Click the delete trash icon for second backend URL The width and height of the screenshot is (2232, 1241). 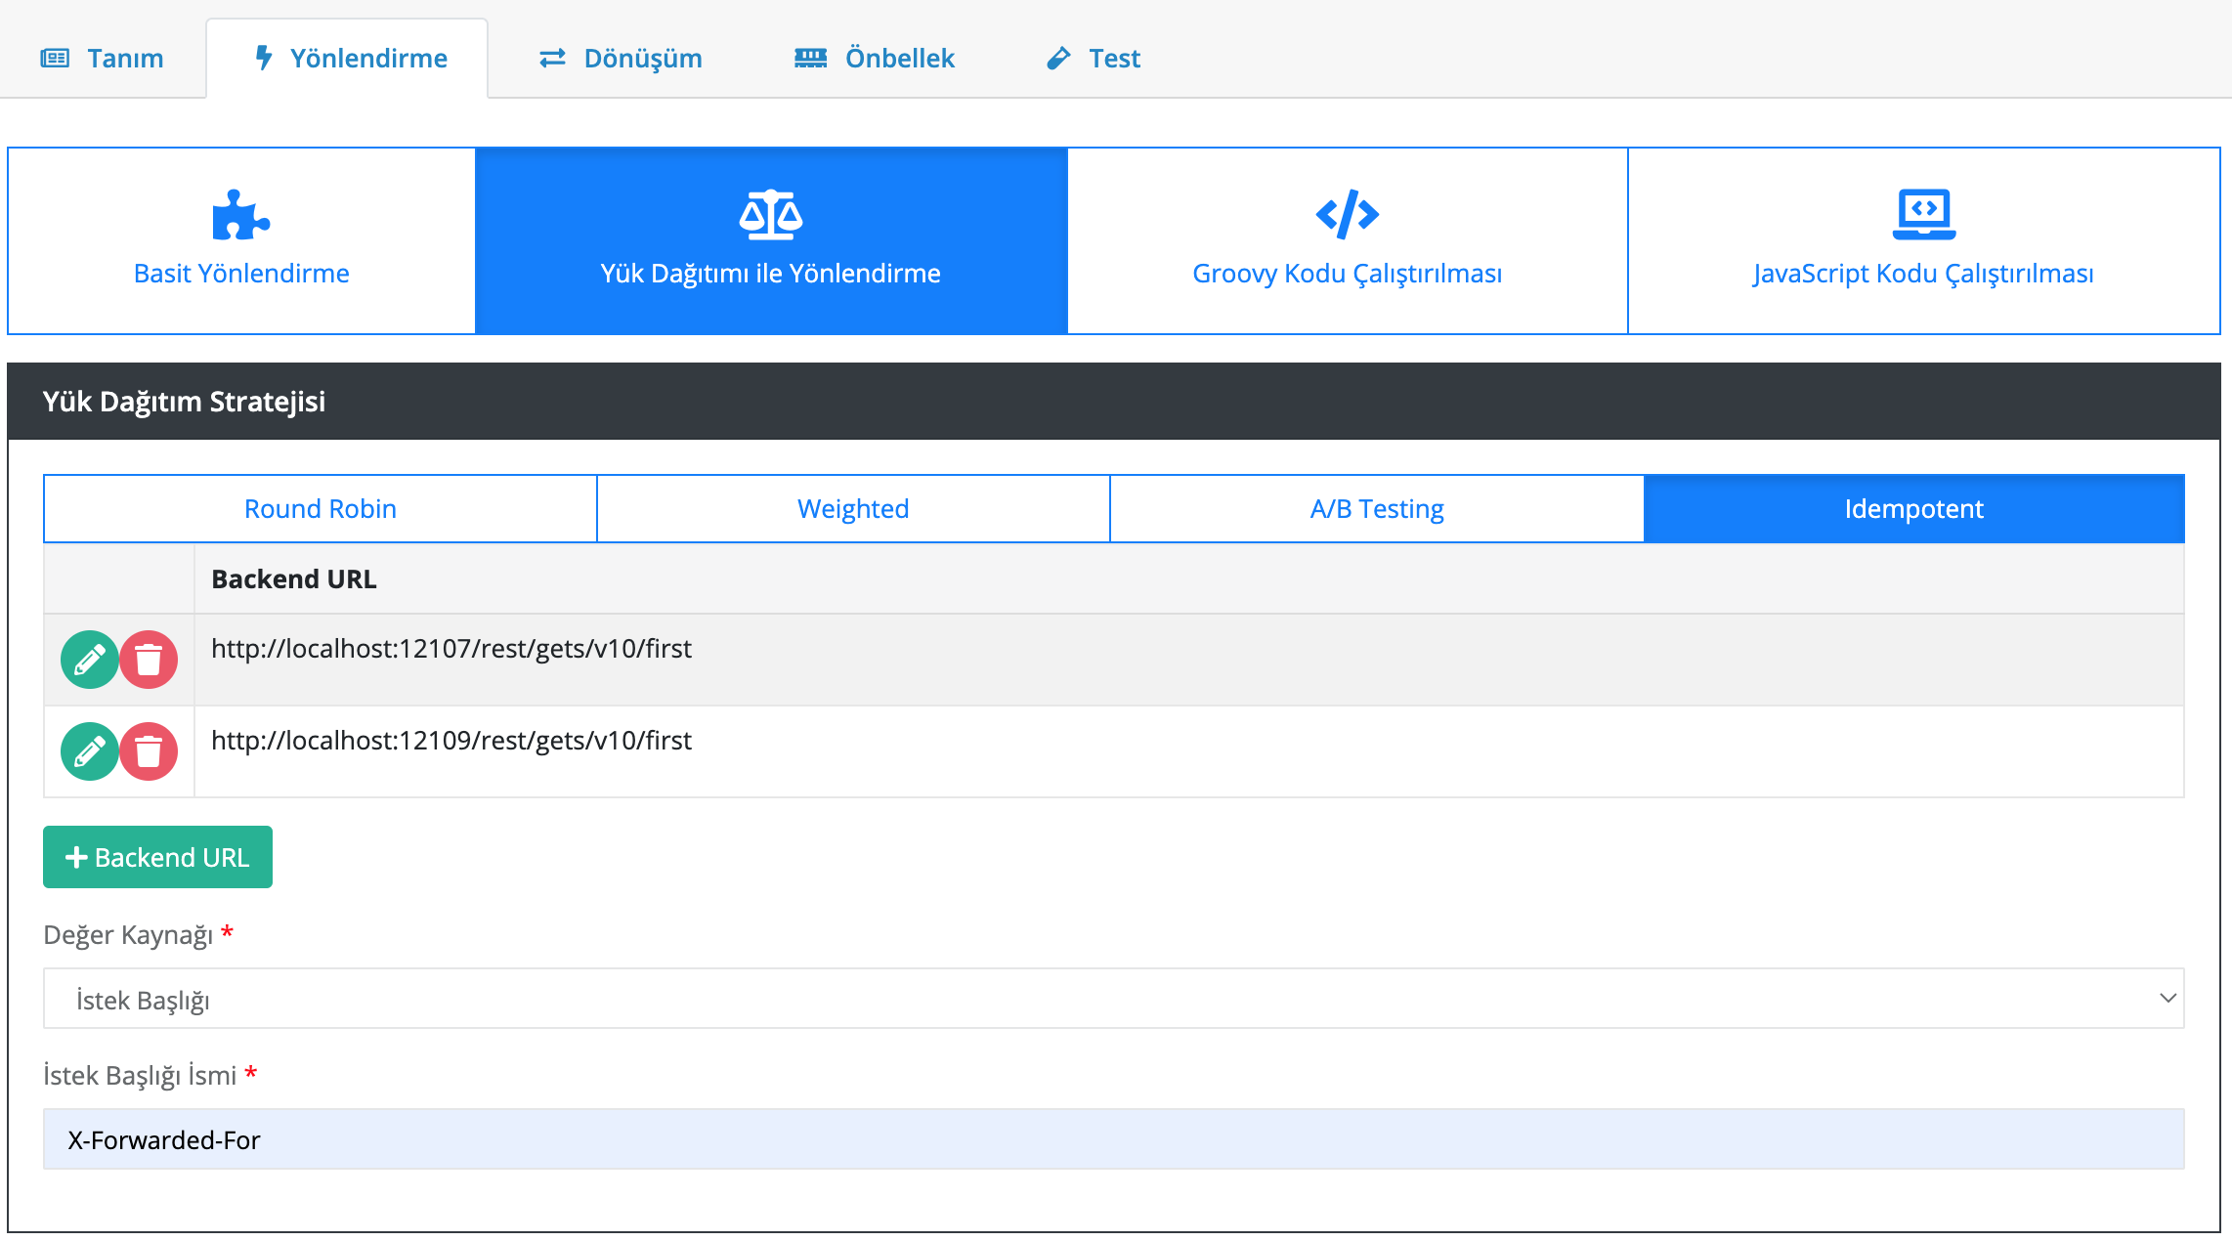pos(150,749)
